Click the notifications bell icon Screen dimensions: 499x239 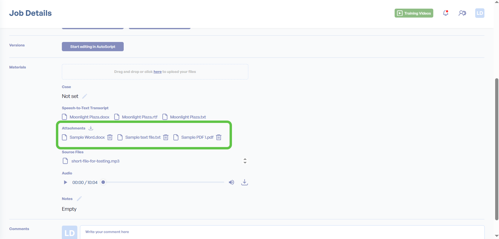tap(445, 13)
